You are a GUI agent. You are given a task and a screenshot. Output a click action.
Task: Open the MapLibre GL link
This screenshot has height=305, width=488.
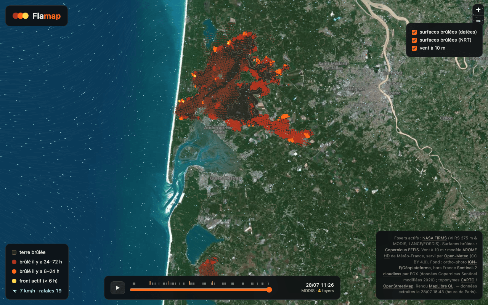point(441,286)
